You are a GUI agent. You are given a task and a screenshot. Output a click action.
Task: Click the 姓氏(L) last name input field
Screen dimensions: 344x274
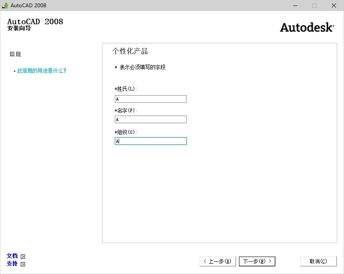click(x=151, y=99)
